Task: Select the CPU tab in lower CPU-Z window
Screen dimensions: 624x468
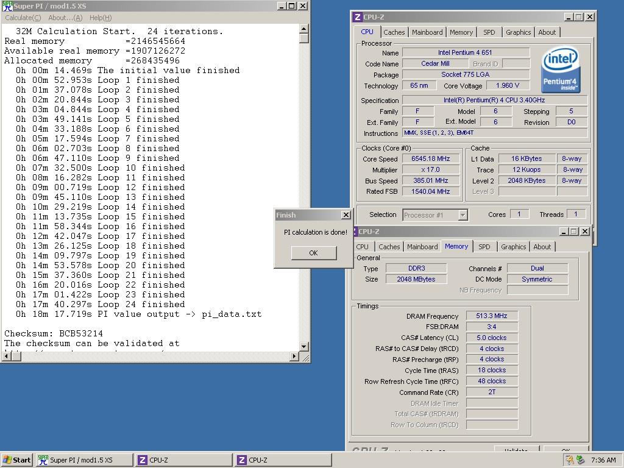Action: (362, 247)
